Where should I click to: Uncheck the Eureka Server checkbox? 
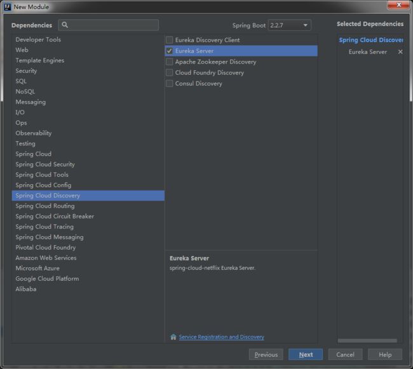pos(170,51)
